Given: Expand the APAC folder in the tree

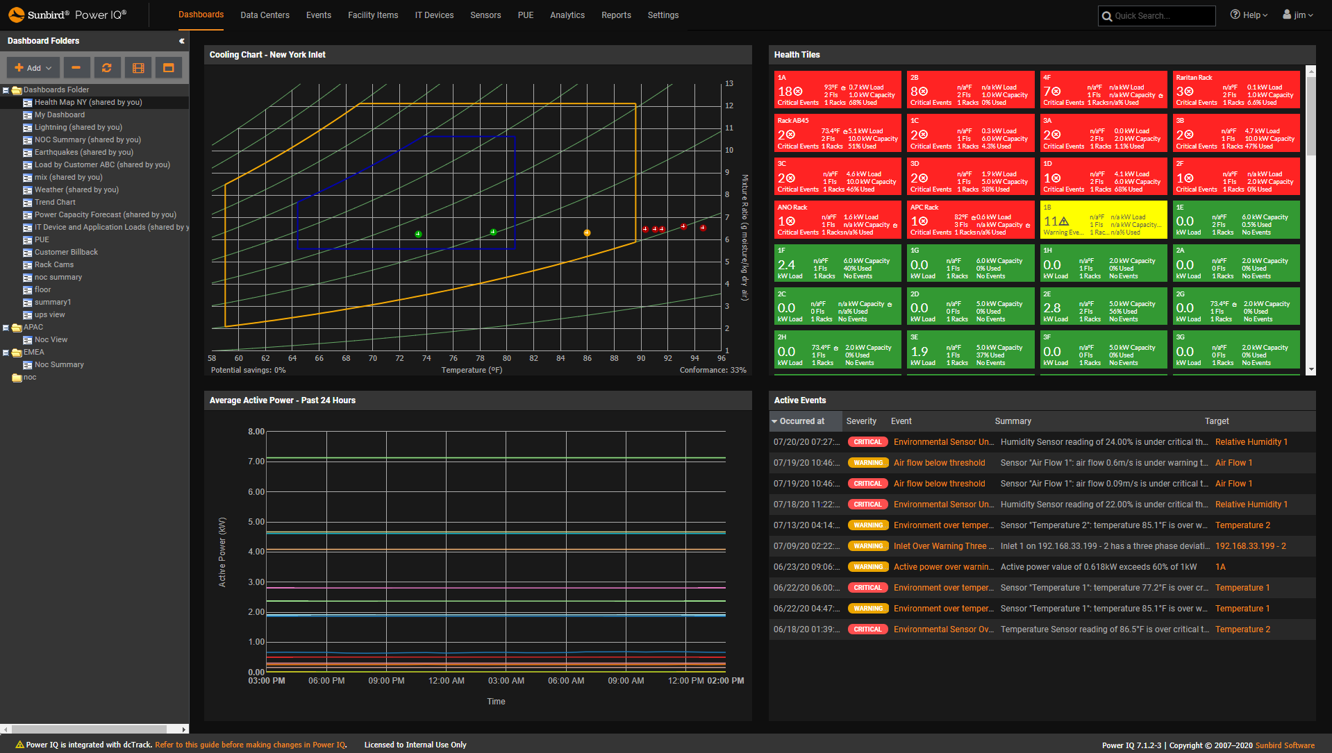Looking at the screenshot, I should (6, 327).
